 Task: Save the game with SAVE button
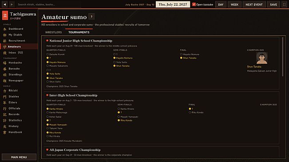[273, 4]
